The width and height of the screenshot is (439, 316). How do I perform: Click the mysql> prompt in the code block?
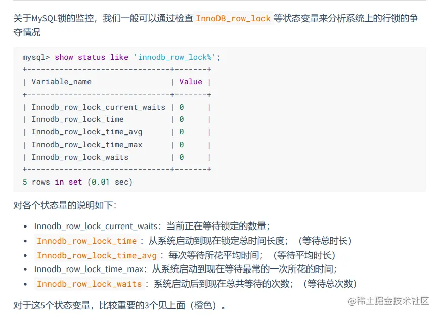pyautogui.click(x=36, y=57)
